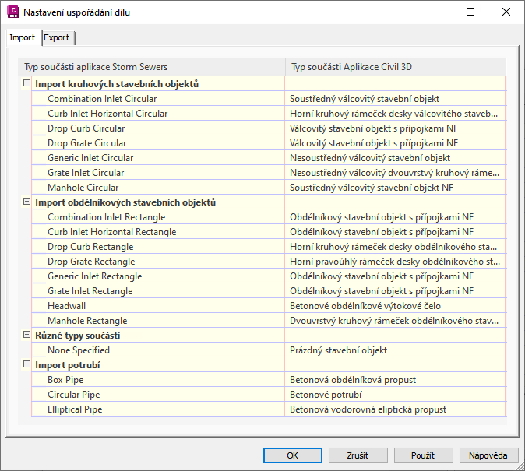Image resolution: width=525 pixels, height=471 pixels.
Task: Click the Civil 3D app icon in title bar
Action: click(x=12, y=12)
